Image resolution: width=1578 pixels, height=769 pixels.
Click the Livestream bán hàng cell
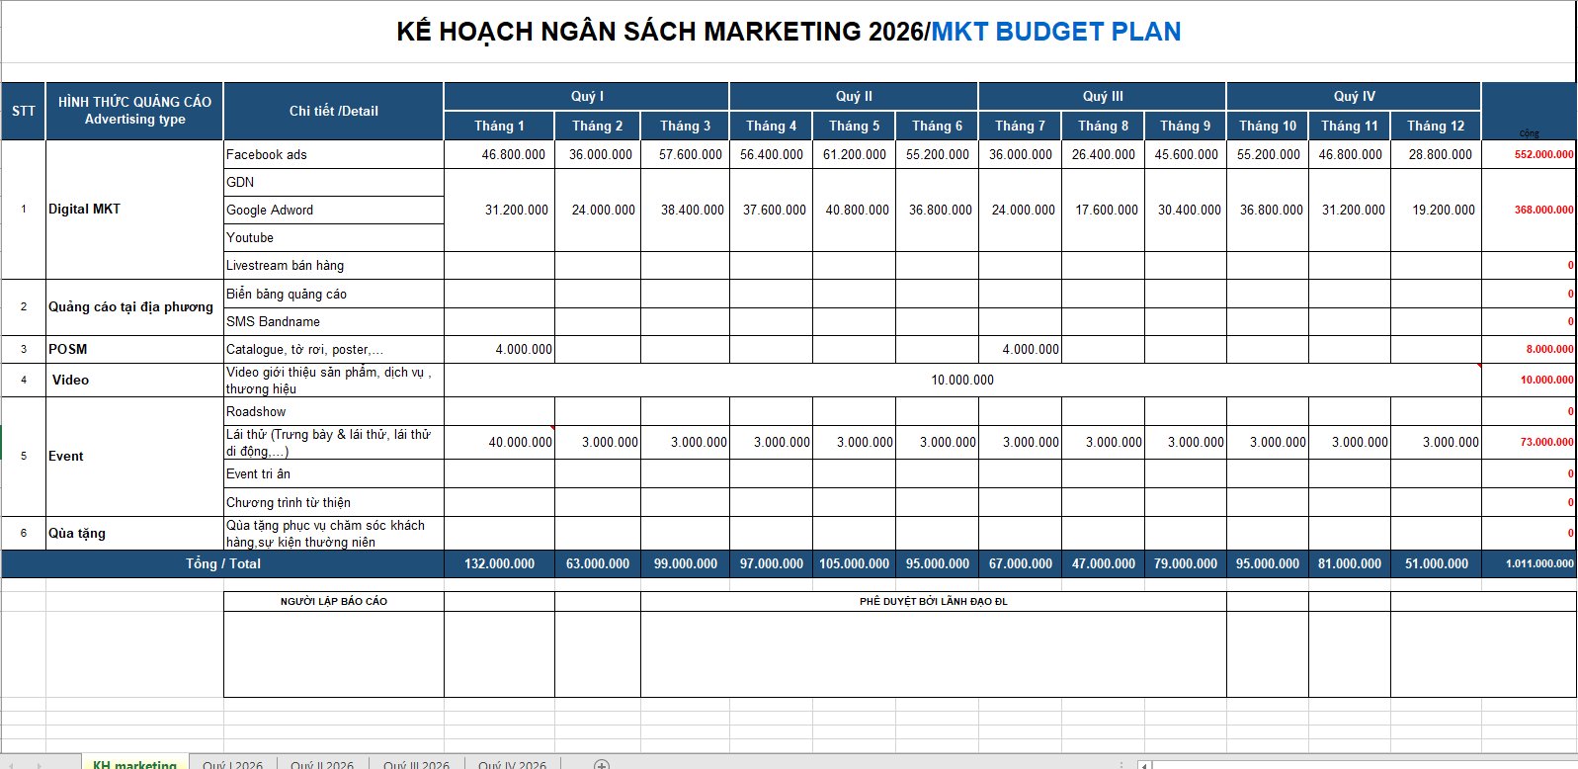(334, 265)
